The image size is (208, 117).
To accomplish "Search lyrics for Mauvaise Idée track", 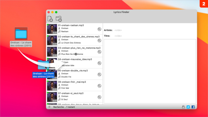I will pyautogui.click(x=100, y=63).
